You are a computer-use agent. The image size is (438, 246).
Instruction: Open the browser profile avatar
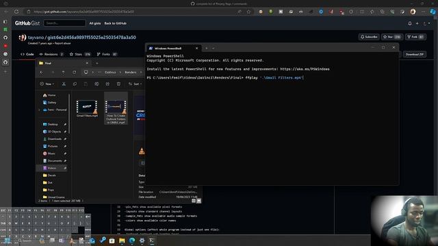[x=413, y=12]
